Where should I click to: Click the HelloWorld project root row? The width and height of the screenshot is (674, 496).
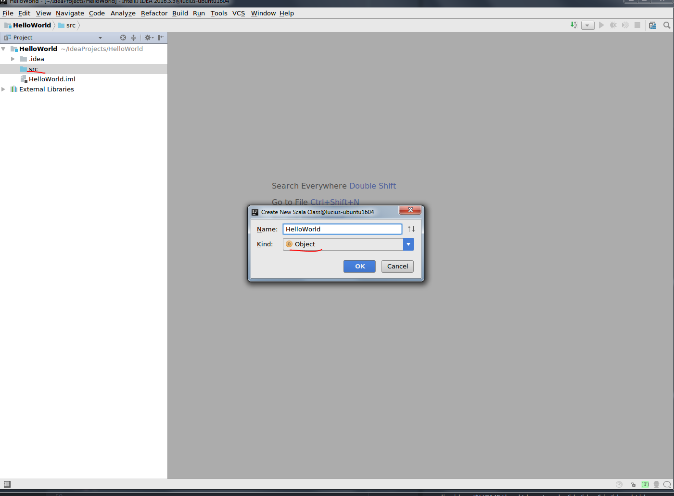[84, 49]
